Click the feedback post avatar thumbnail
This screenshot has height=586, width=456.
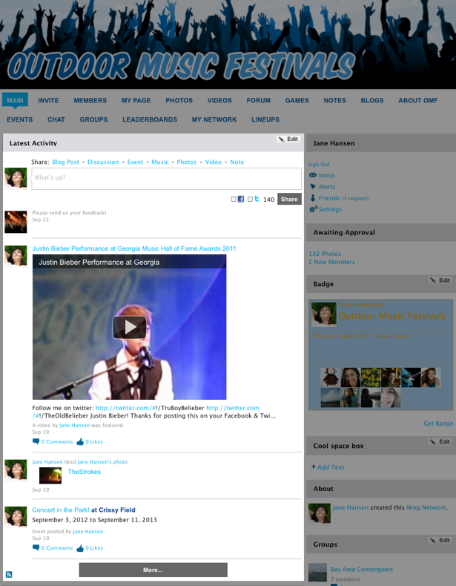pyautogui.click(x=16, y=222)
